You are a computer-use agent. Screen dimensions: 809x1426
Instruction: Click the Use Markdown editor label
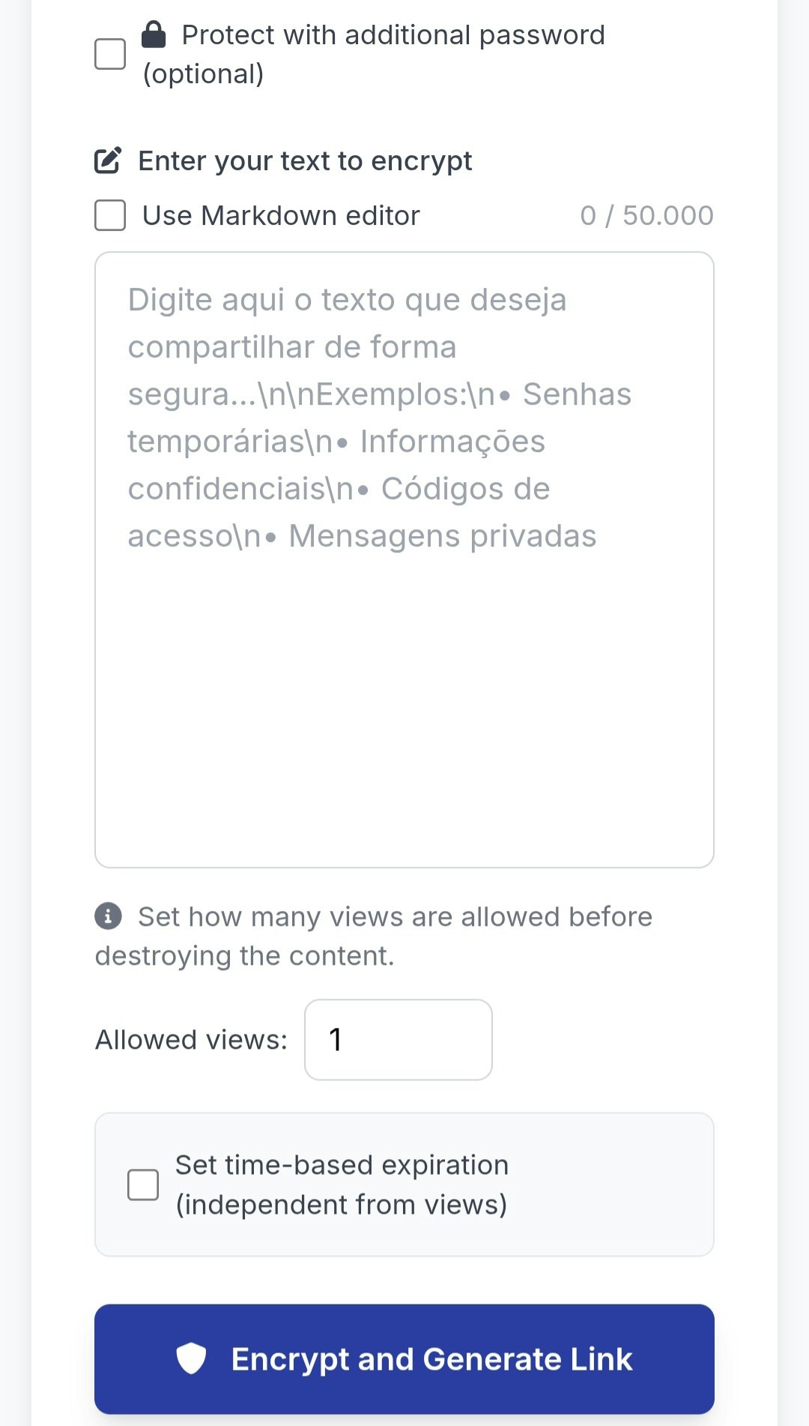coord(281,215)
